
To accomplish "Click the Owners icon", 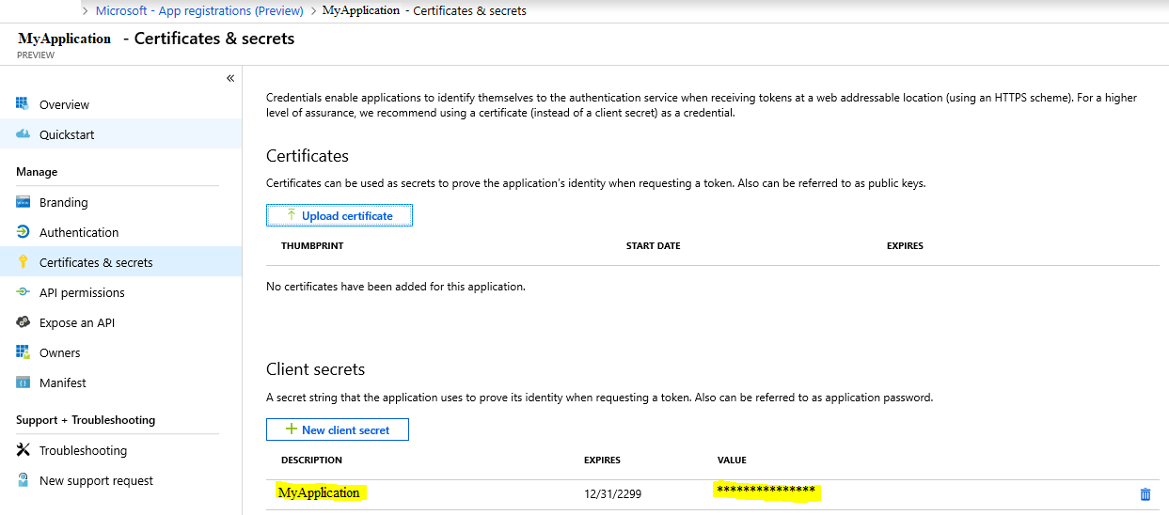I will coord(24,352).
